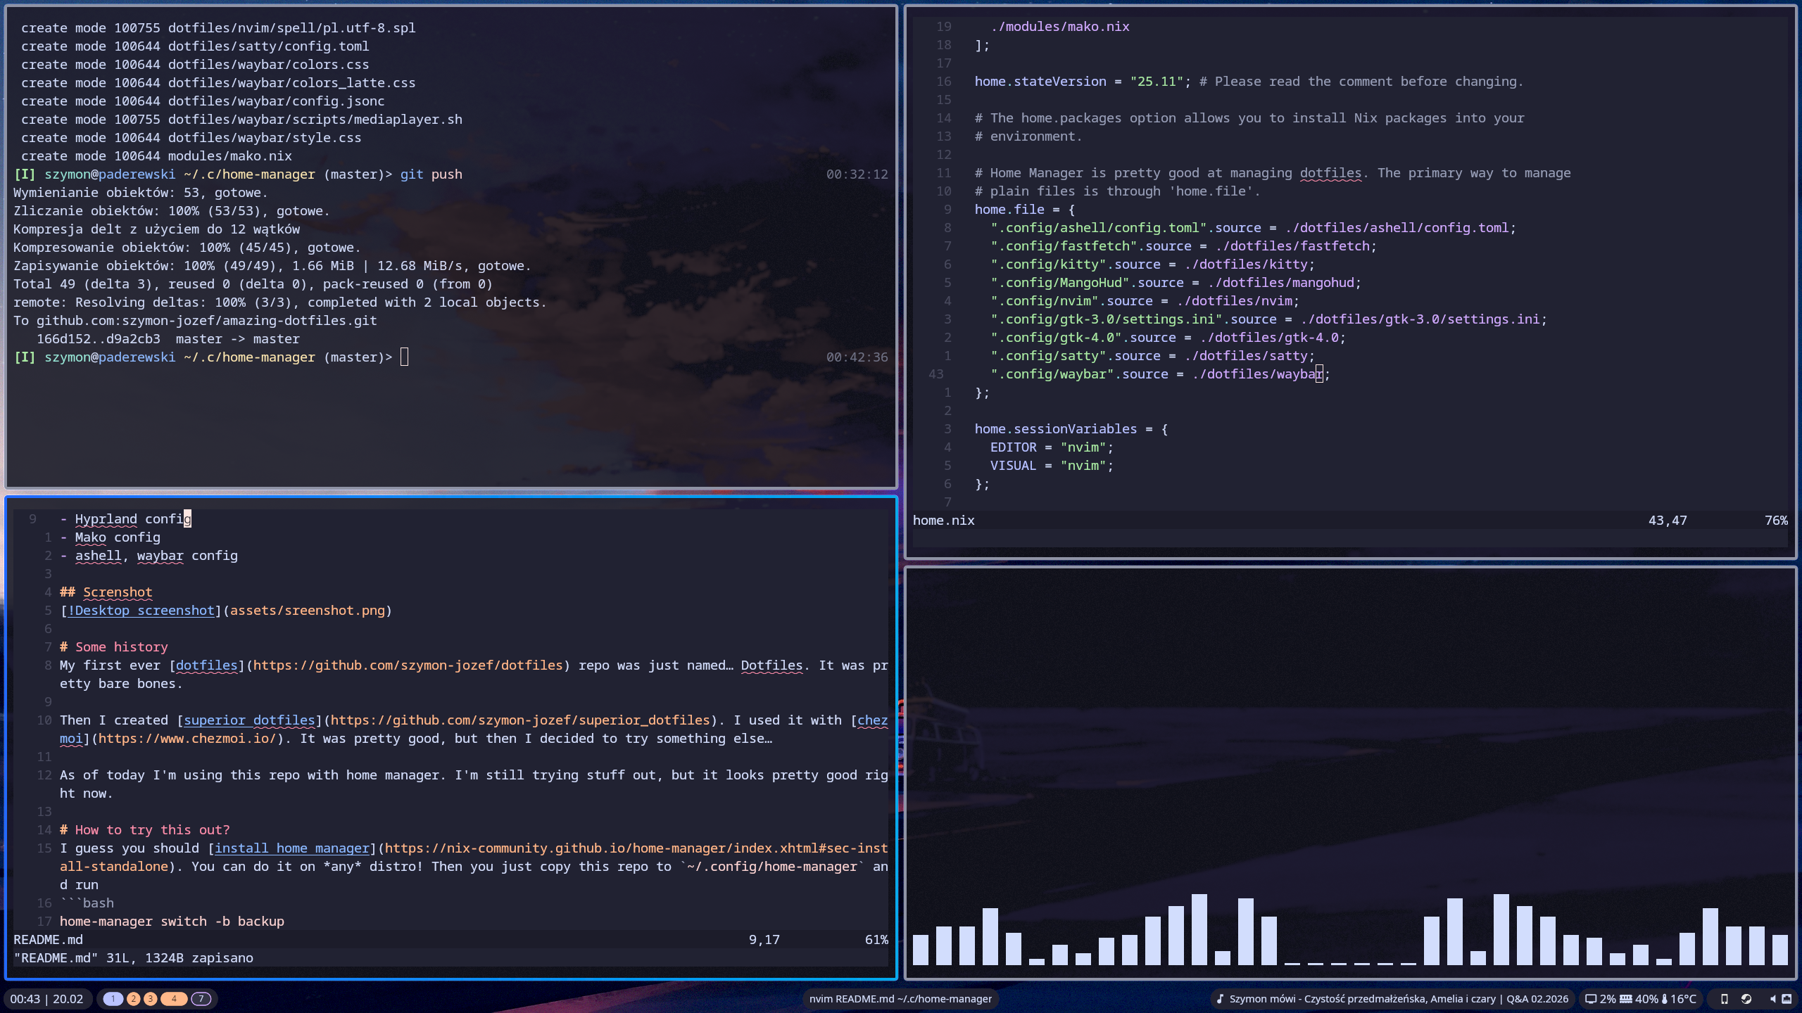Click the 'Desktop screenshot' image link text
This screenshot has width=1802, height=1013.
click(141, 610)
